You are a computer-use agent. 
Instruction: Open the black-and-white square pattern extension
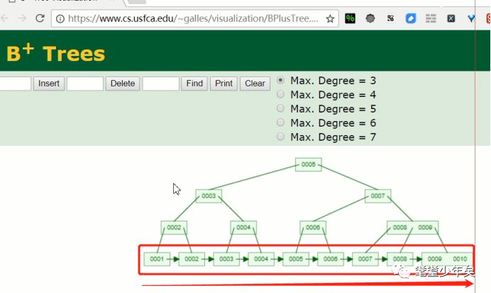390,18
